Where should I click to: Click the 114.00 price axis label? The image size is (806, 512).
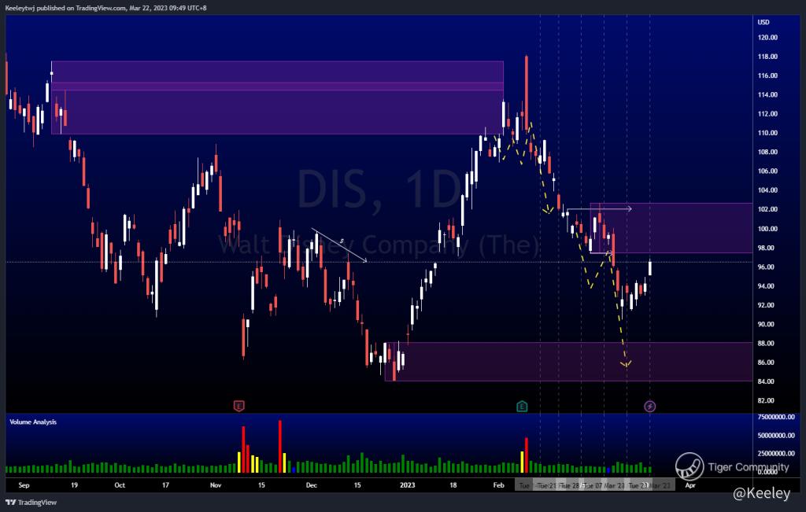point(767,94)
